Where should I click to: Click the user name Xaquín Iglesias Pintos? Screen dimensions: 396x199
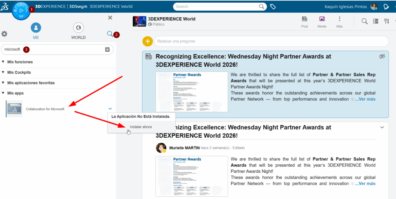tap(345, 7)
